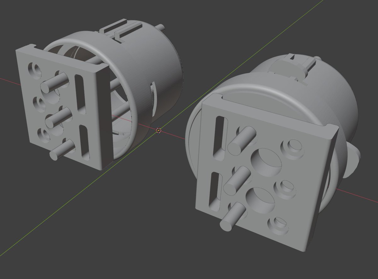The height and width of the screenshot is (279, 378).
Task: Click the 3D cursor at the world origin
Action: pyautogui.click(x=158, y=130)
